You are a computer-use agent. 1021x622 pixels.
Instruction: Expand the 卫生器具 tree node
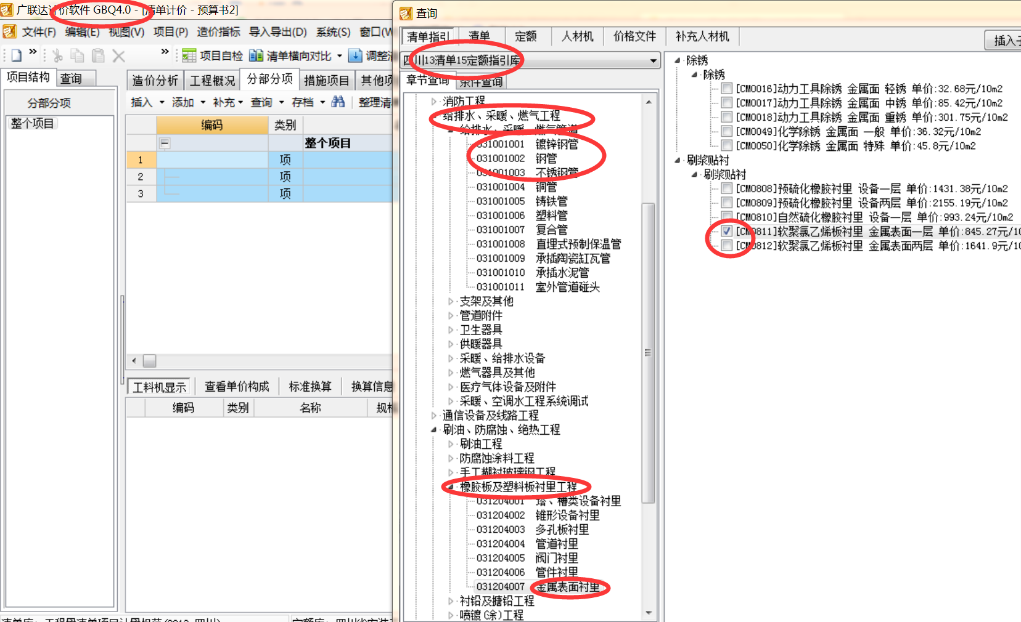[451, 329]
